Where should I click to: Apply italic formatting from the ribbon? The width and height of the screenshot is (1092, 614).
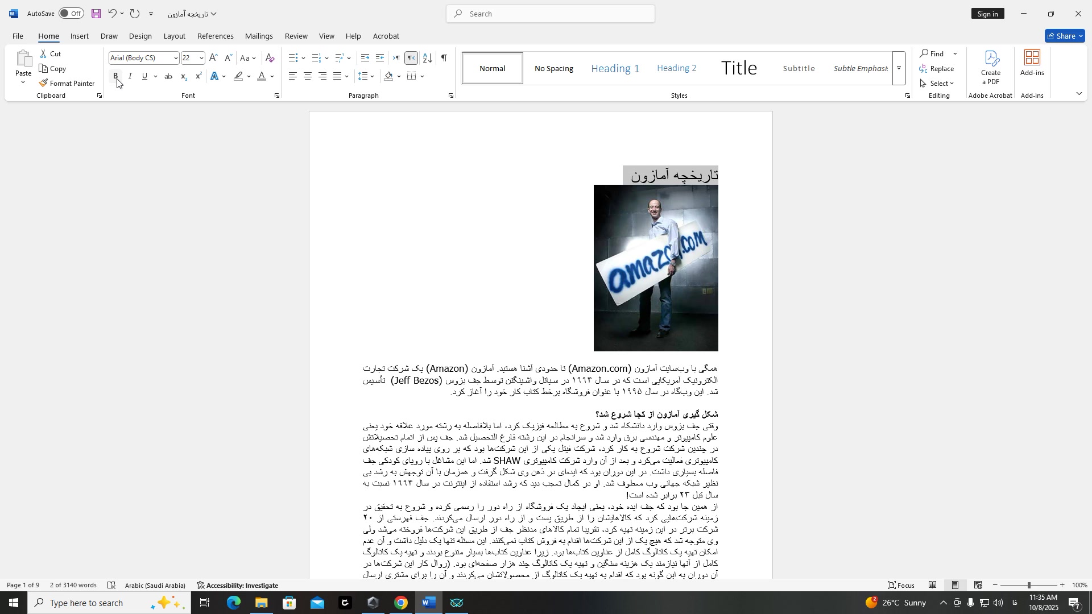click(x=130, y=76)
